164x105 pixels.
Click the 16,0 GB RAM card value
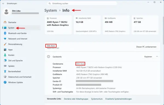point(80,22)
